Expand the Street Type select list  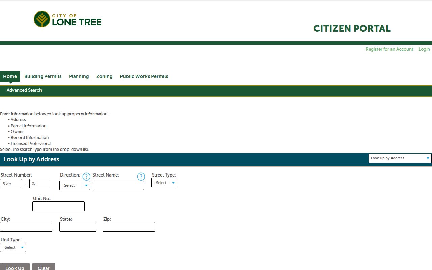click(164, 183)
